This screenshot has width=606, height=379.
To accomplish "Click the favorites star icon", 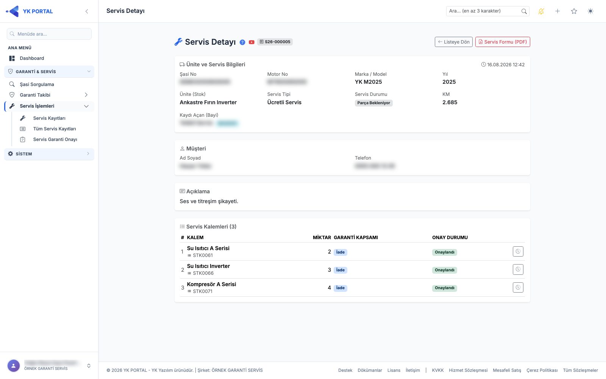I will click(574, 11).
